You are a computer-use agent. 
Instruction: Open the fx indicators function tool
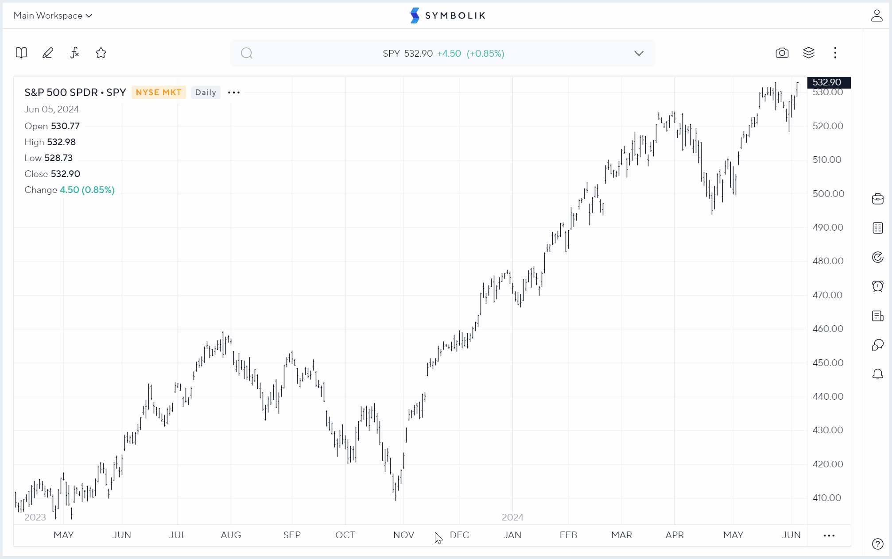tap(74, 53)
